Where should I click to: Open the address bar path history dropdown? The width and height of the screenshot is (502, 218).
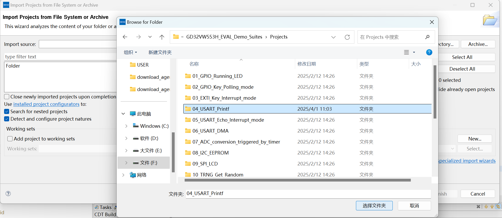[x=333, y=37]
